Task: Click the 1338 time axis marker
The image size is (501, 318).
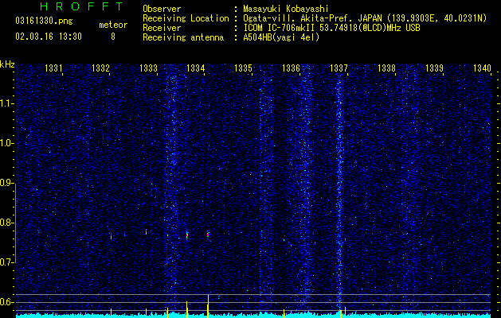Action: coord(386,68)
